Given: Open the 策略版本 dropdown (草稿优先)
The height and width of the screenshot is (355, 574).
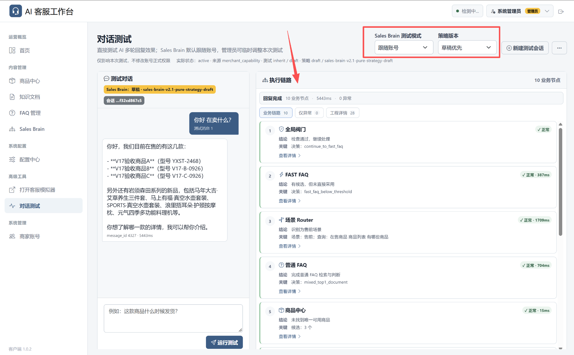Looking at the screenshot, I should click(467, 48).
